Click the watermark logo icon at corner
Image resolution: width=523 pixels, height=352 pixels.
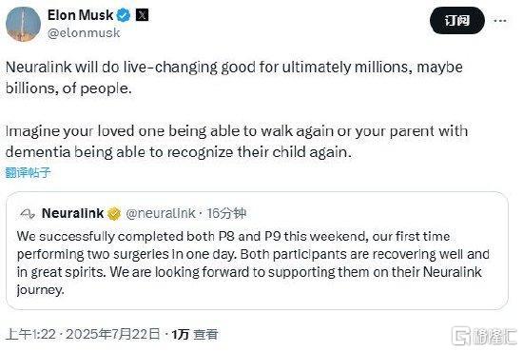(x=461, y=336)
